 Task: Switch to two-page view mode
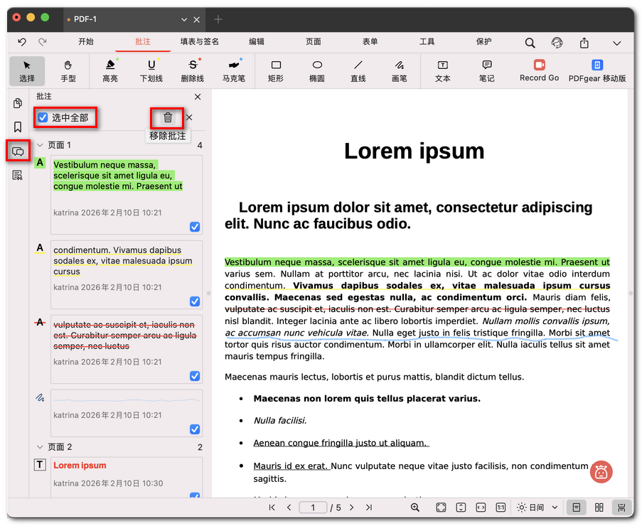(599, 508)
